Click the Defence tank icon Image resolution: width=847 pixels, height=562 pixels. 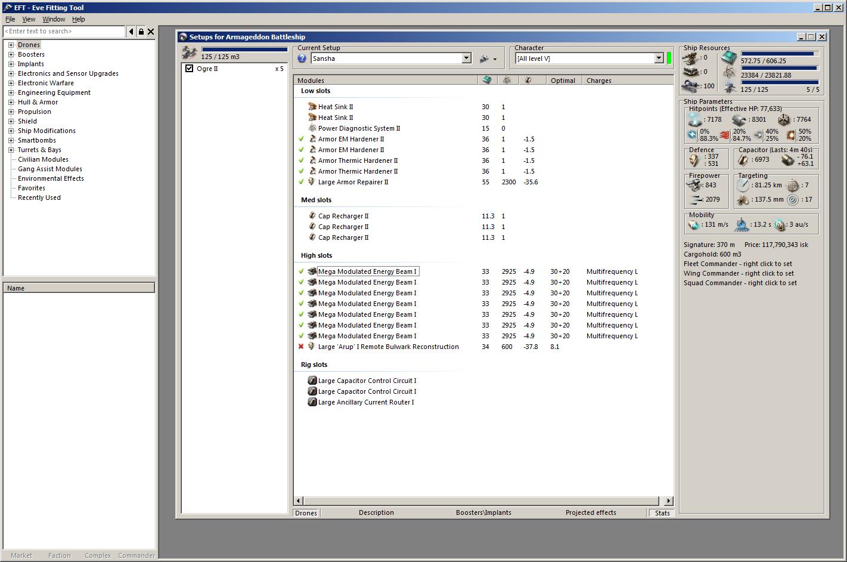[x=694, y=160]
